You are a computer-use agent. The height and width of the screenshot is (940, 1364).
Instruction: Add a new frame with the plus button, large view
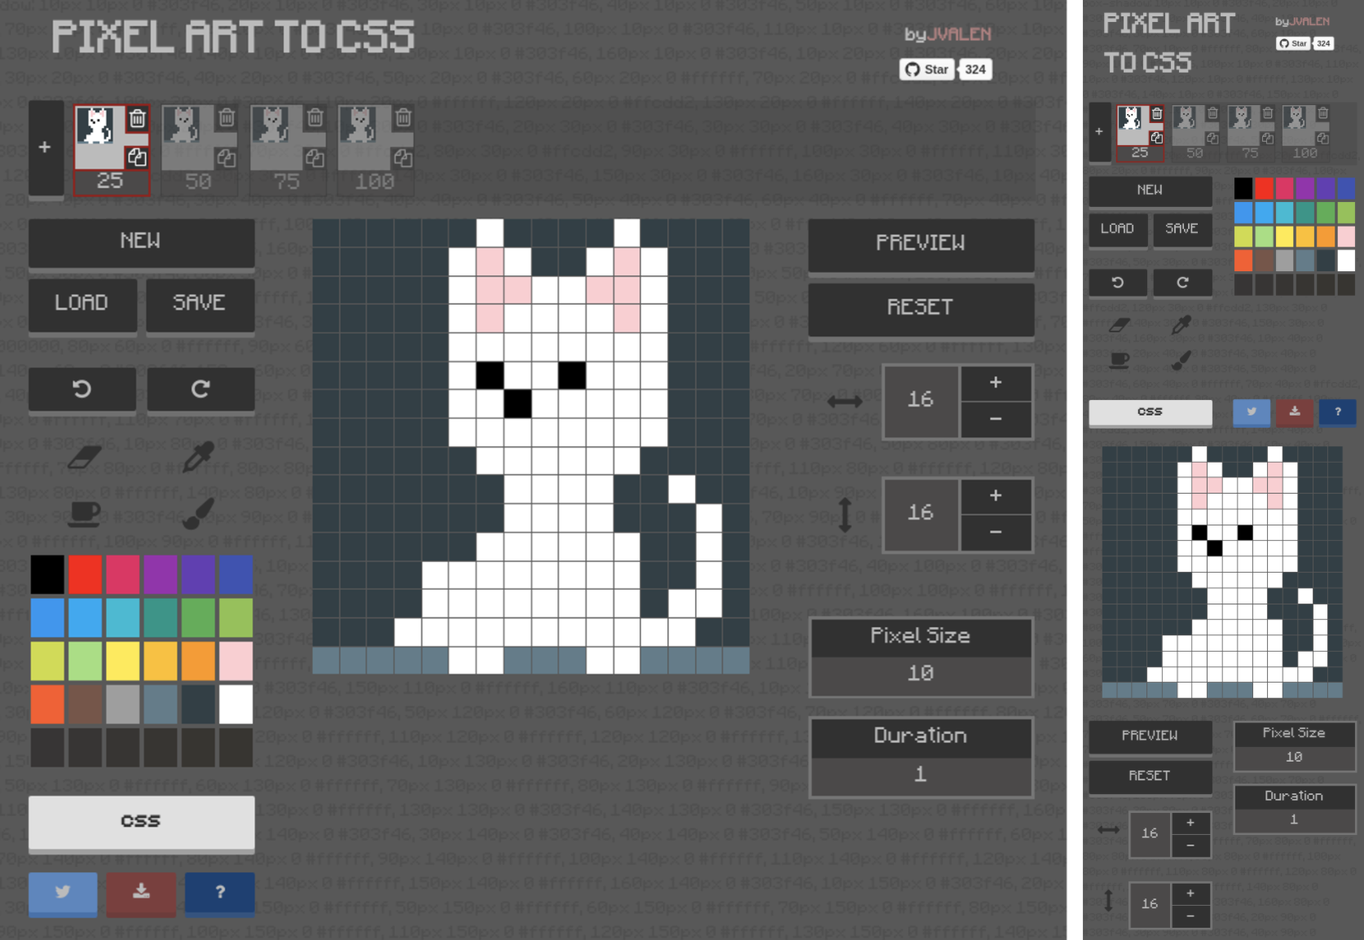pos(46,147)
